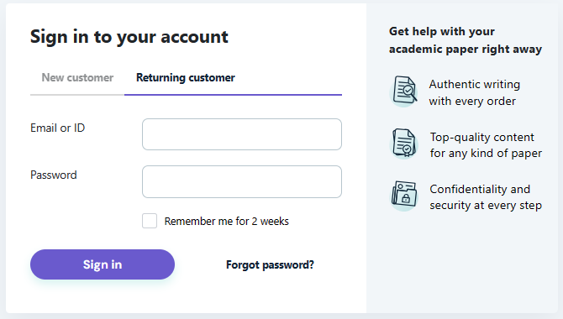
Task: Click the "Email or ID" field label
Action: [x=57, y=128]
